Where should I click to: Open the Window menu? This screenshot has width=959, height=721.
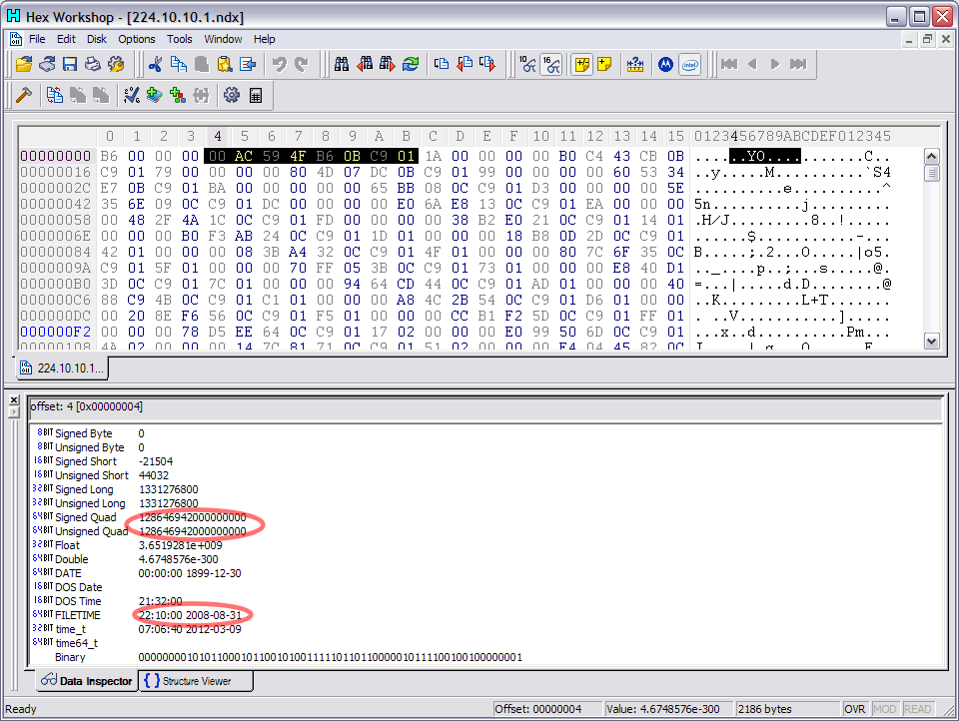[x=223, y=39]
